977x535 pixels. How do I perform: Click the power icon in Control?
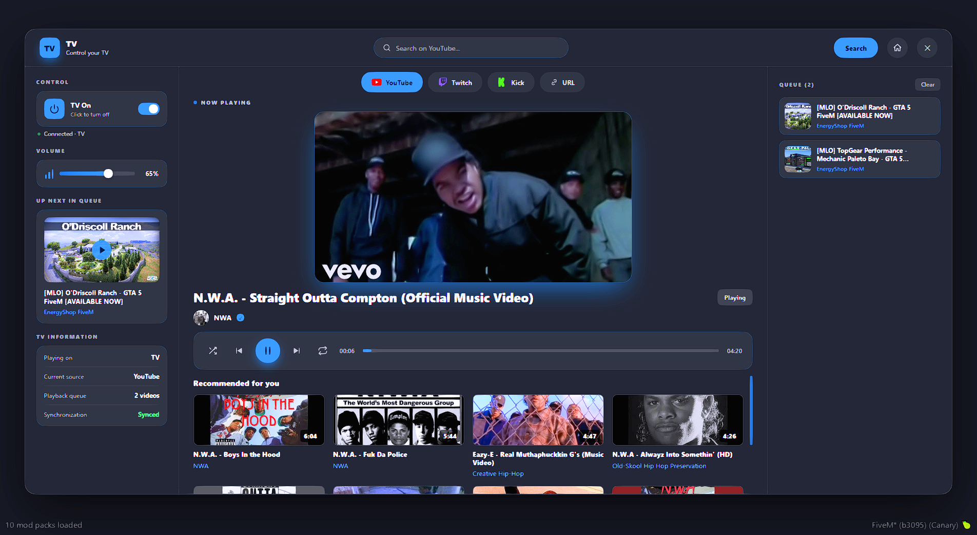click(x=54, y=109)
